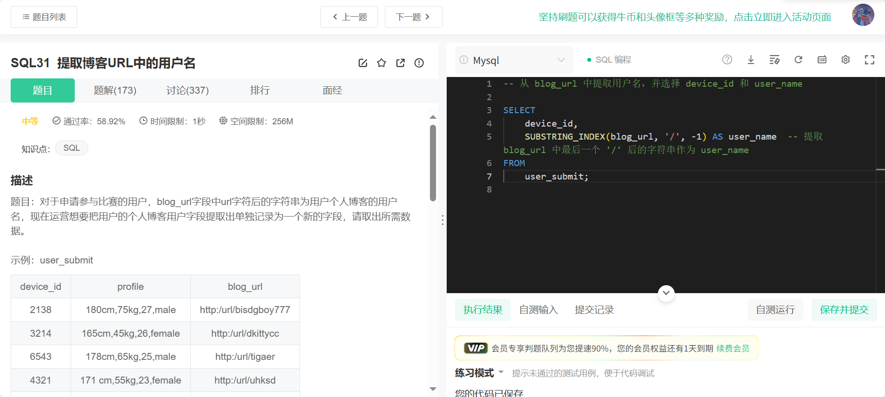Click the 时间限制 clock icon
This screenshot has height=397, width=885.
click(x=143, y=121)
